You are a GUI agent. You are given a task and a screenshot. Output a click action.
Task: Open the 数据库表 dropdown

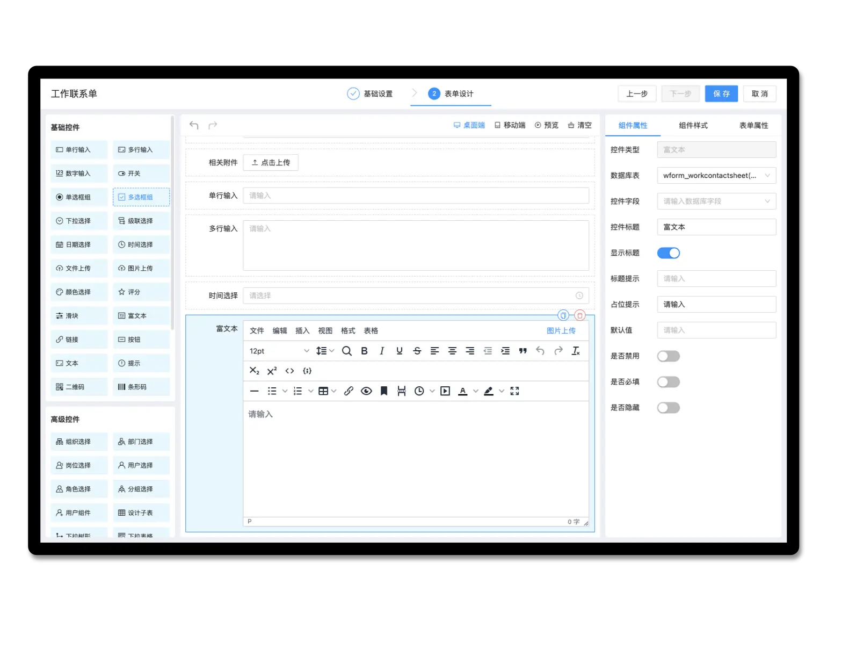click(716, 176)
